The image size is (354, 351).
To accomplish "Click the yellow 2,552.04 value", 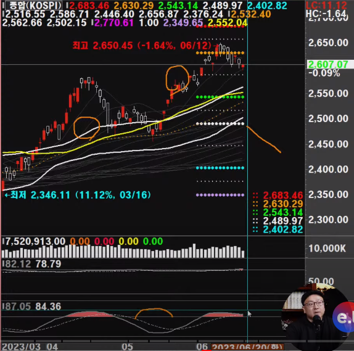I will (228, 23).
